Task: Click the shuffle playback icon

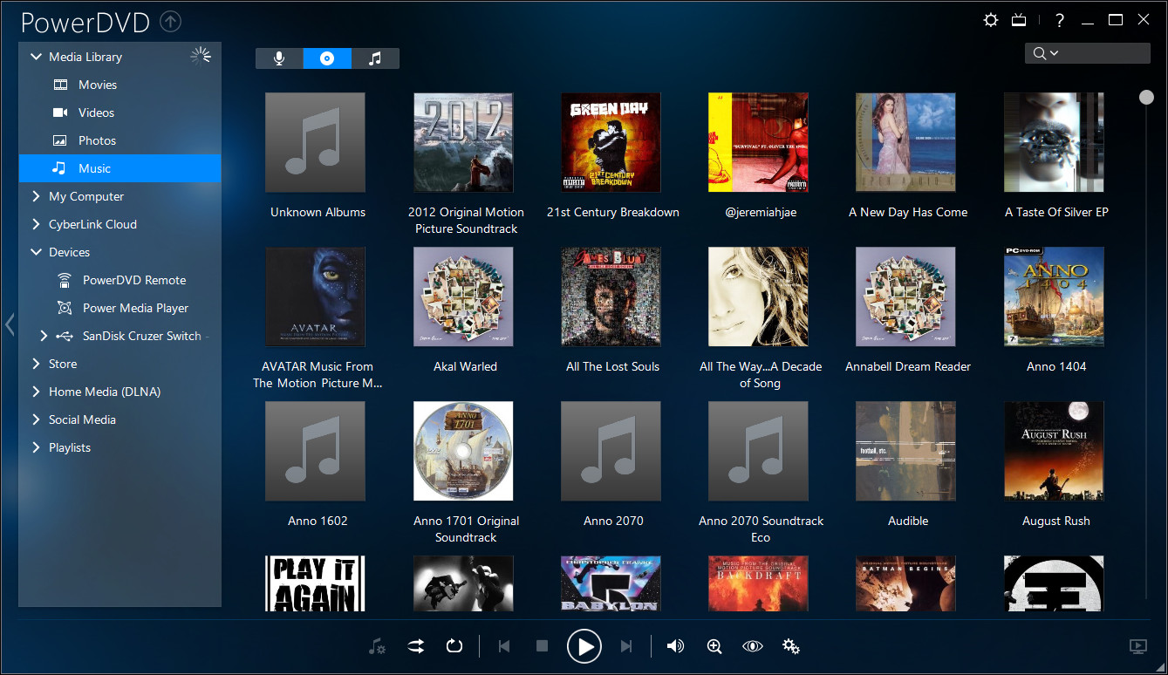Action: pyautogui.click(x=415, y=646)
